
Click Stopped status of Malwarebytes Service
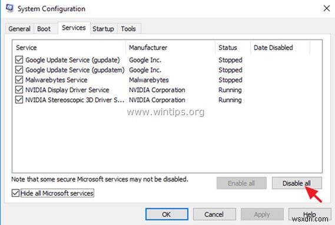[230, 80]
